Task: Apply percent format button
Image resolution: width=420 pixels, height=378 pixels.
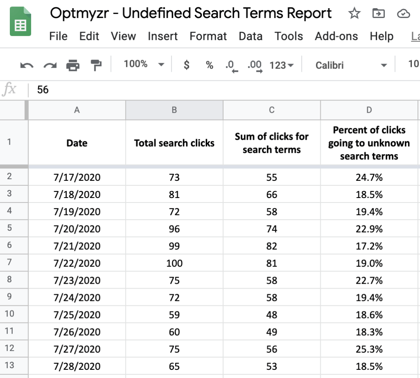Action: (x=210, y=65)
